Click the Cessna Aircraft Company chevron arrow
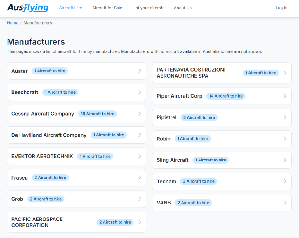This screenshot has height=238, width=299. (140, 114)
